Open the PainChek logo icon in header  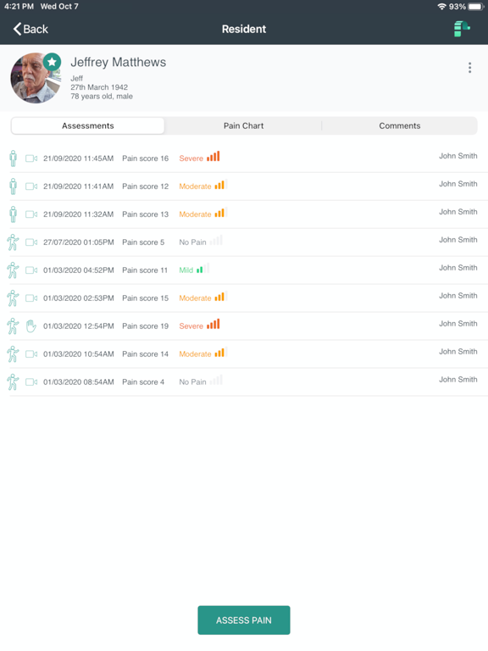(462, 29)
